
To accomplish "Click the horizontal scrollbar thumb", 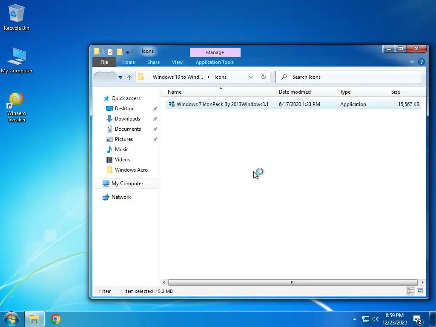I will click(293, 283).
